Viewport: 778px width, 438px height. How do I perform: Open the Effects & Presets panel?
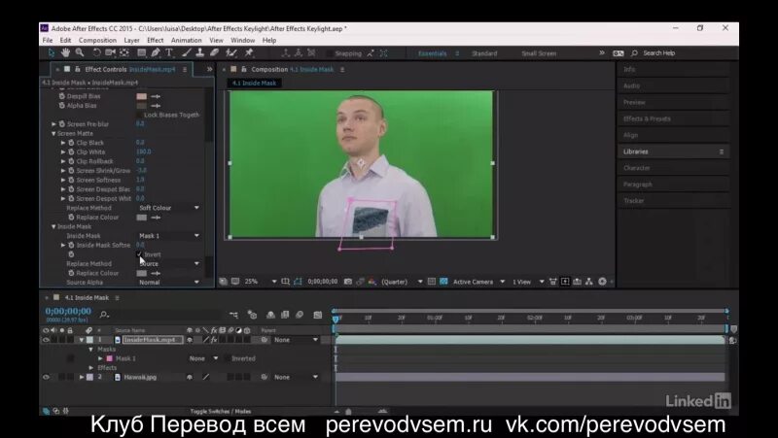[647, 118]
